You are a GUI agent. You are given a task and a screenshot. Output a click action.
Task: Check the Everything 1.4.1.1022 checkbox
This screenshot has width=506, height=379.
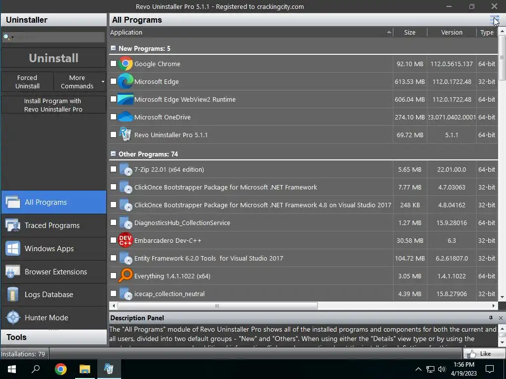[113, 275]
